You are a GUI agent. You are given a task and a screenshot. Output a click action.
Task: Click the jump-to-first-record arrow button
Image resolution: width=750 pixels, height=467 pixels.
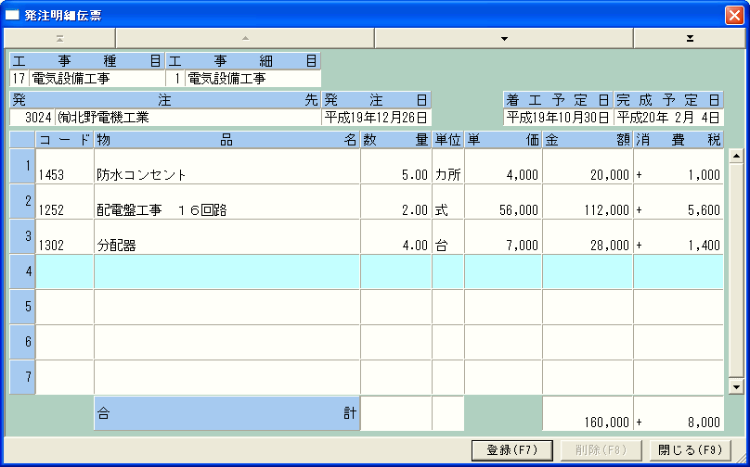point(59,38)
